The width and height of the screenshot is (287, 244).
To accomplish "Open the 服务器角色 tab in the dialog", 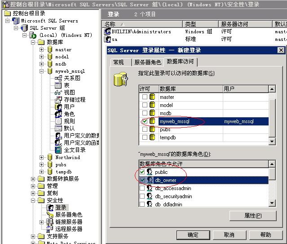I will pyautogui.click(x=147, y=62).
